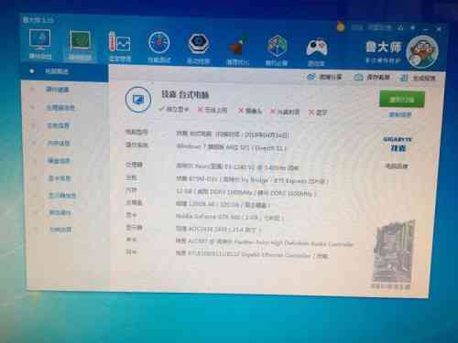Screen dimensions: 458x343
Task: Select monitor information in the sidebar
Action: [62, 195]
